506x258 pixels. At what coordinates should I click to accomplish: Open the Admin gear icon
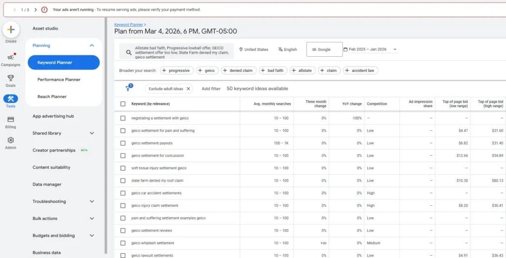click(10, 140)
